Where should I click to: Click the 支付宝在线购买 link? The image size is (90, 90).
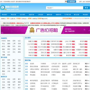pyautogui.click(x=67, y=18)
